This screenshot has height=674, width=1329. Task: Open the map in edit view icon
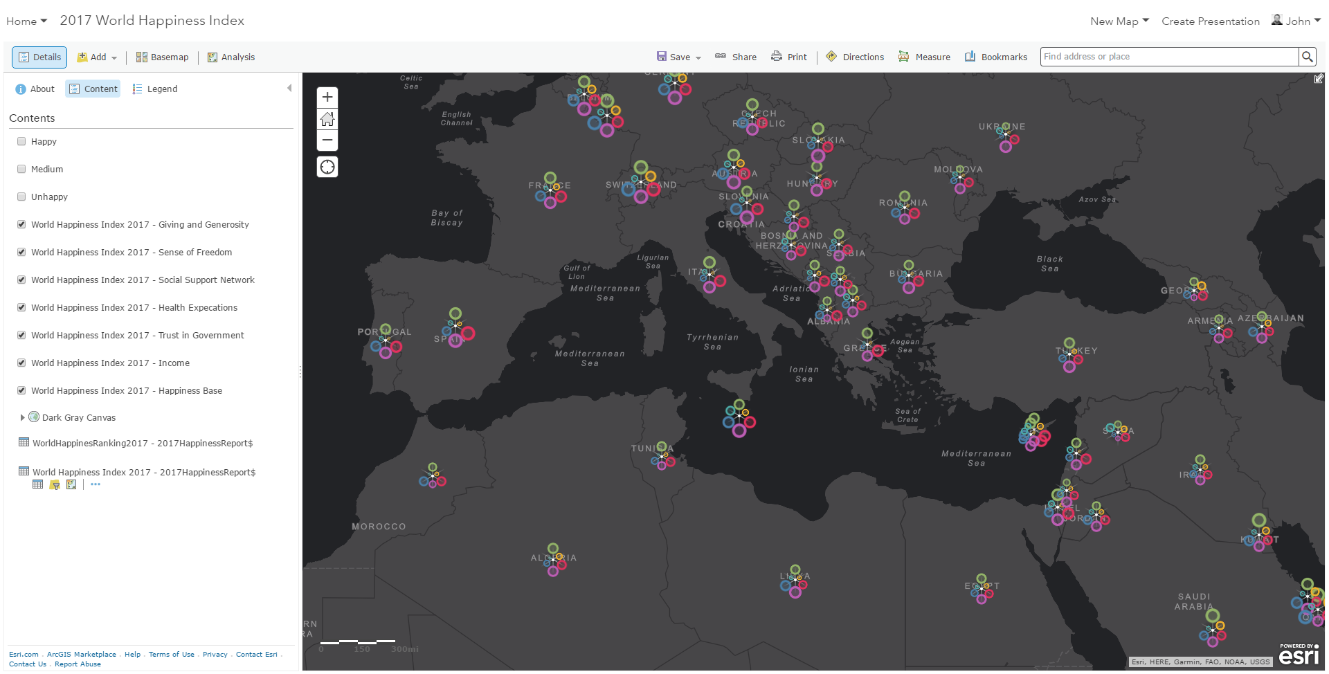point(1319,78)
